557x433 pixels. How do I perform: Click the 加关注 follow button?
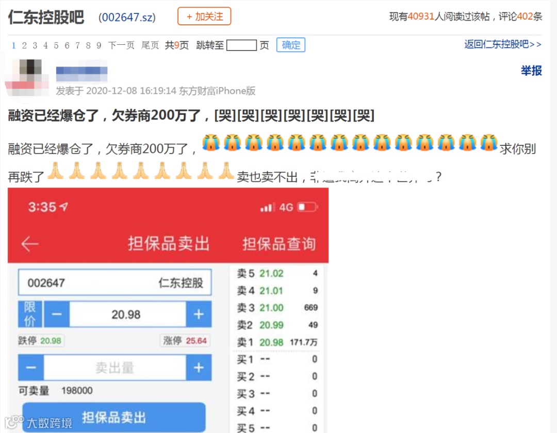pyautogui.click(x=204, y=16)
